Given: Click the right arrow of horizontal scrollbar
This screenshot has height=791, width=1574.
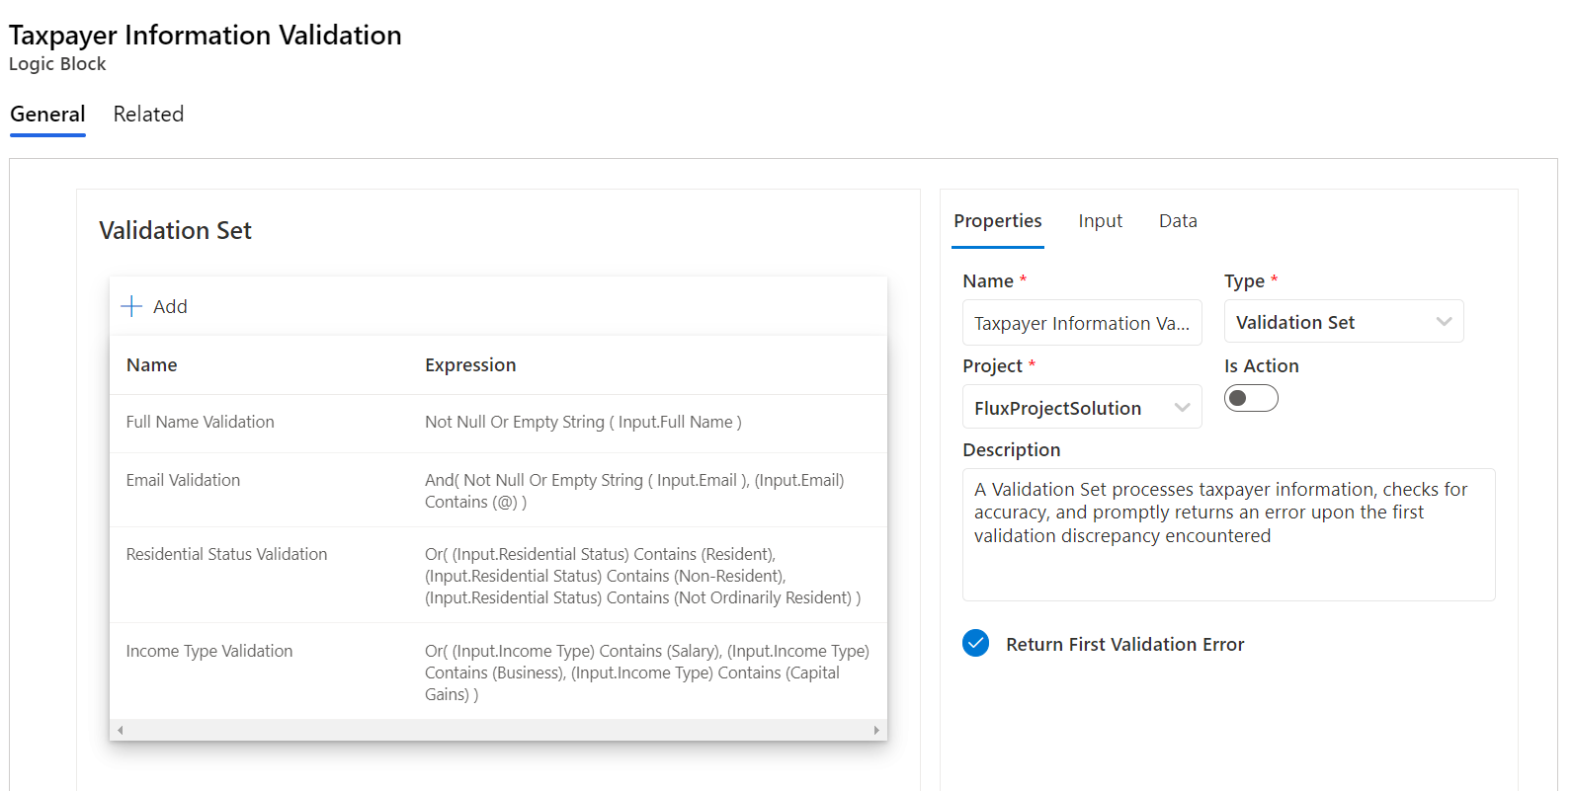Looking at the screenshot, I should pyautogui.click(x=876, y=731).
